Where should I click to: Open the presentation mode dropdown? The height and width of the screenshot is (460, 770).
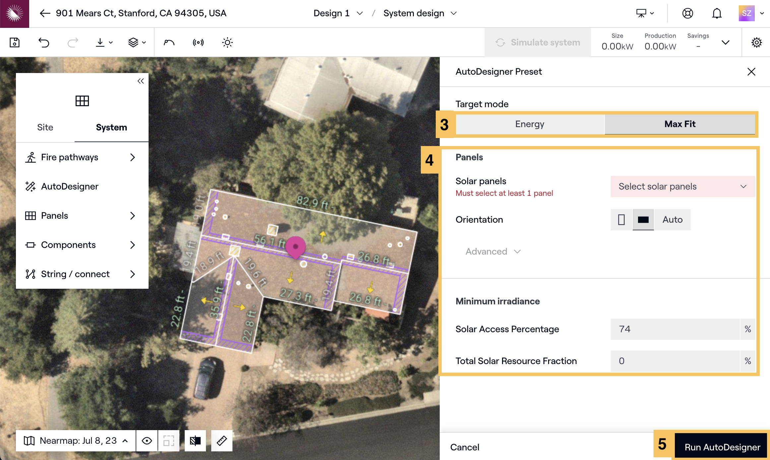[x=645, y=13]
